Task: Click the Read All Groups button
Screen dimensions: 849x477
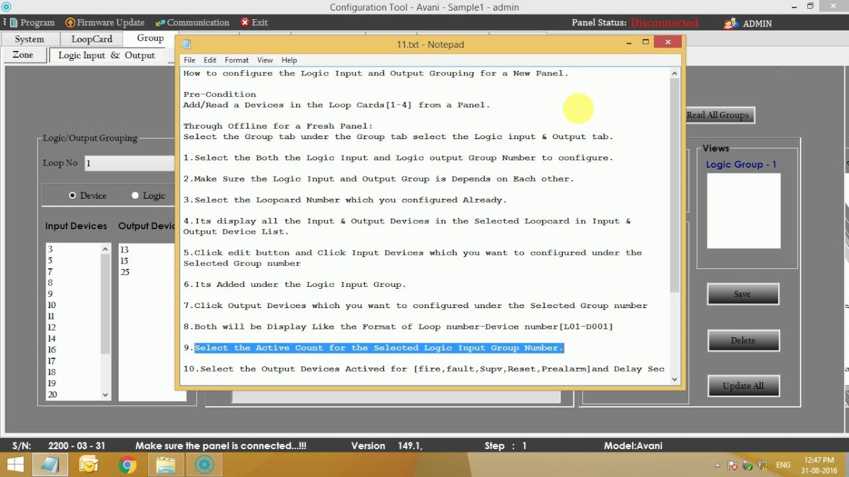Action: click(718, 115)
